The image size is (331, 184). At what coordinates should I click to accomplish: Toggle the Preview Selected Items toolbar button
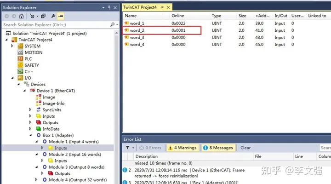click(61, 16)
